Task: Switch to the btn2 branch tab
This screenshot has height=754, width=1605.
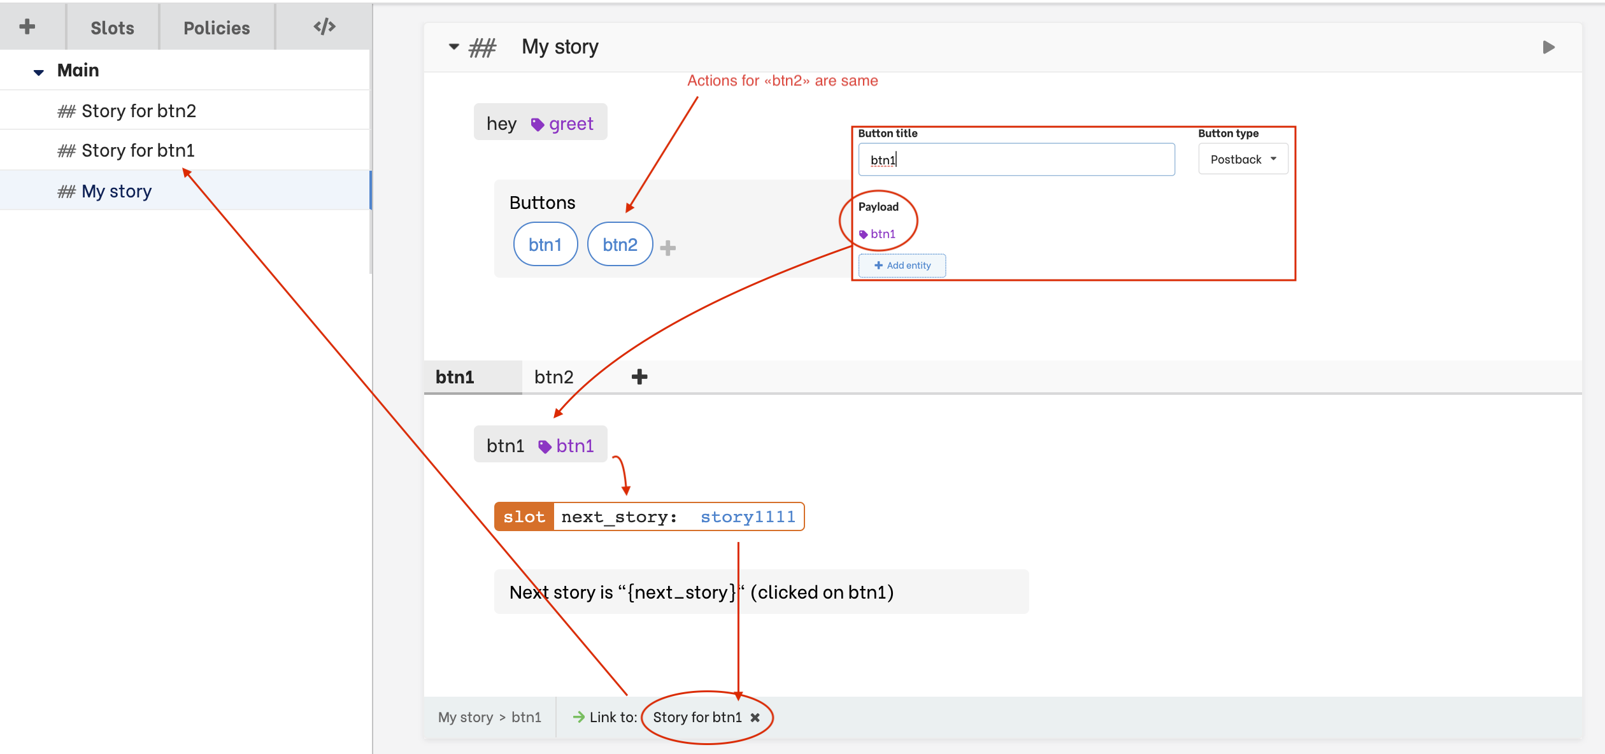Action: (x=554, y=376)
